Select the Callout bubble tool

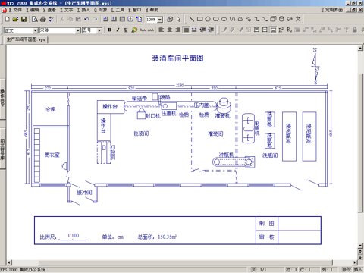(x=290, y=19)
